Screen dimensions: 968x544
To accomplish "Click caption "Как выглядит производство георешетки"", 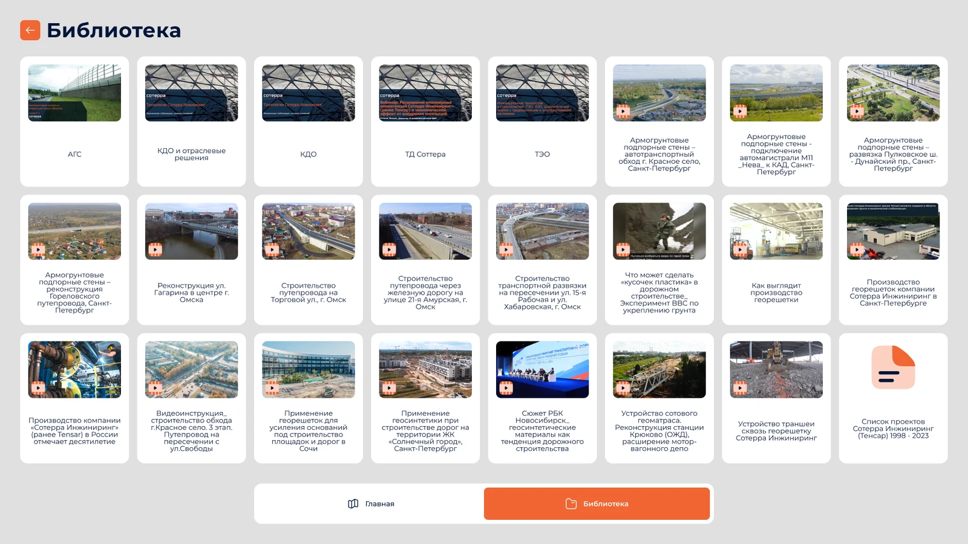I will (776, 293).
